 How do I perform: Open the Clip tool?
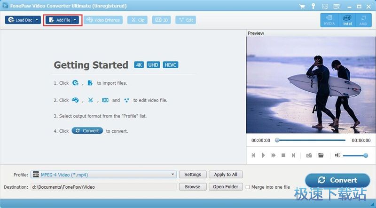click(x=137, y=20)
